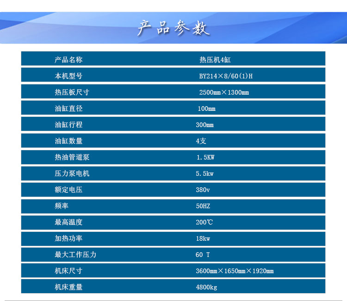Screen dimensions: 347x301
Task: Click the 热压板尺寸 row label
Action: click(x=72, y=92)
